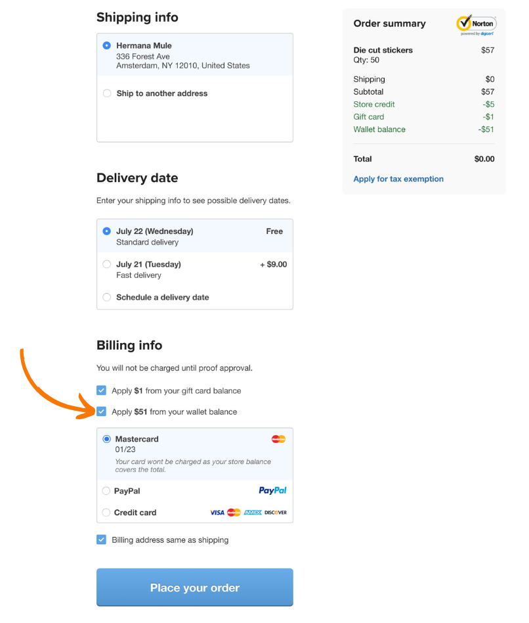Image resolution: width=529 pixels, height=623 pixels.
Task: Open Apply for tax exemption link
Action: (398, 179)
